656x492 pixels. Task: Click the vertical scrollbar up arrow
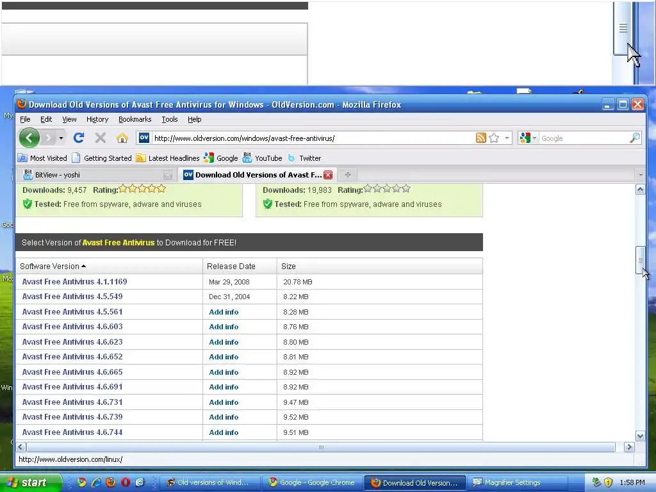click(640, 190)
